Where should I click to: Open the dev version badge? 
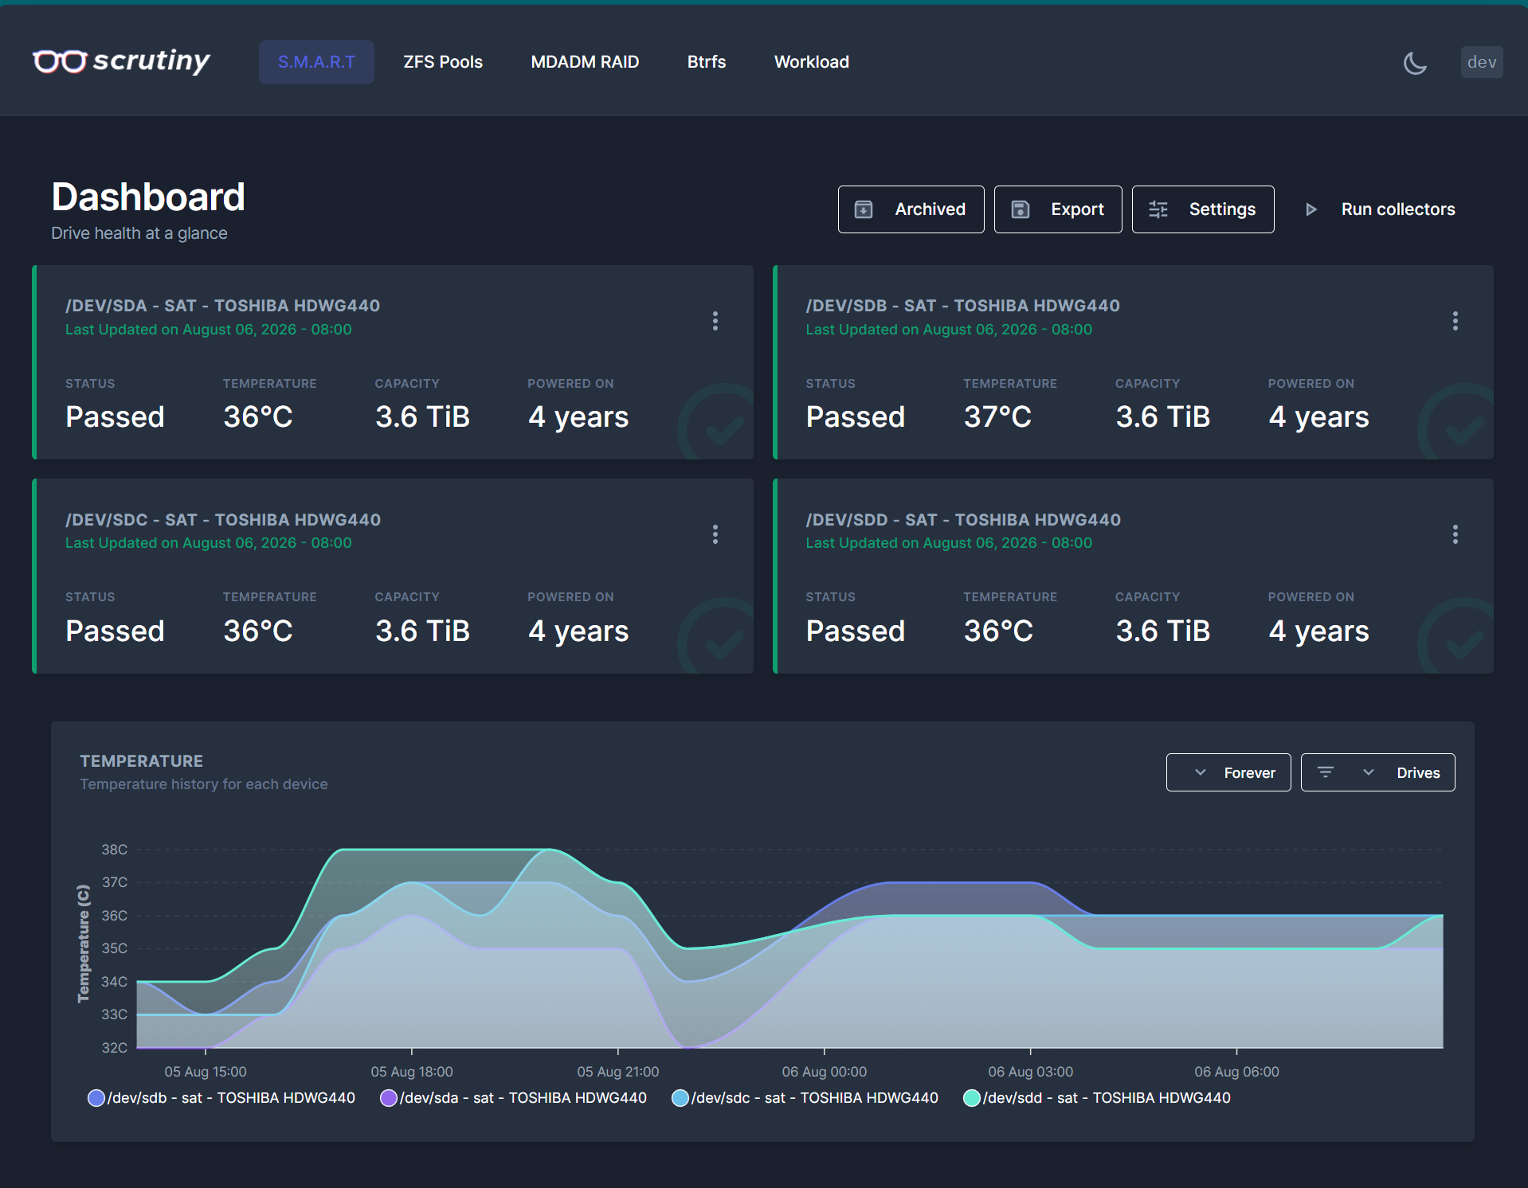[1482, 62]
